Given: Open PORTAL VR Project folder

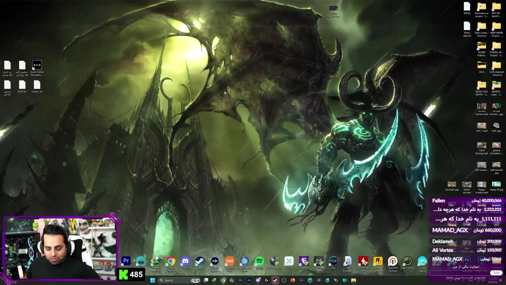Looking at the screenshot, I should pyautogui.click(x=497, y=49).
